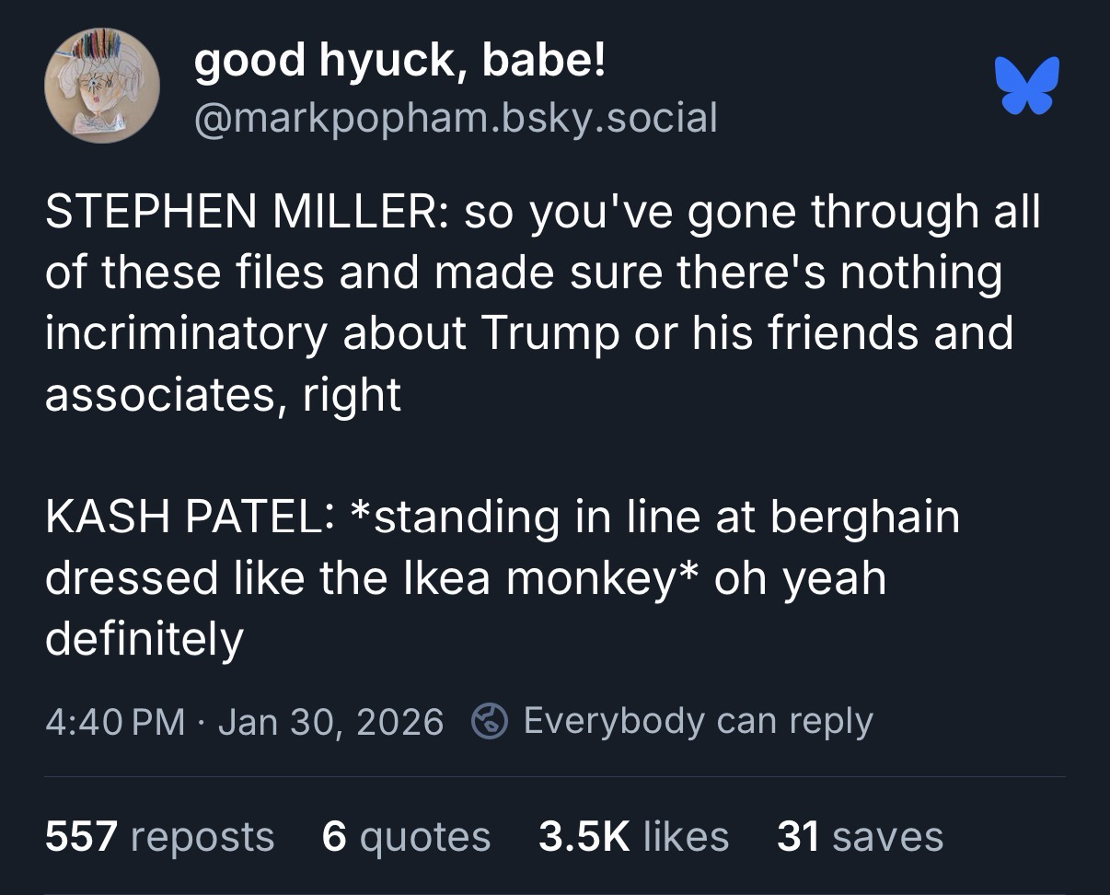View the 557 reposts list
Viewport: 1110px width, 895px height.
(159, 837)
